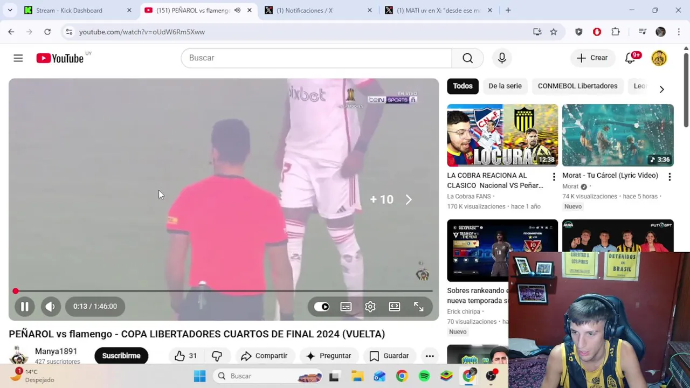
Task: Start voice search with microphone icon
Action: click(x=502, y=58)
